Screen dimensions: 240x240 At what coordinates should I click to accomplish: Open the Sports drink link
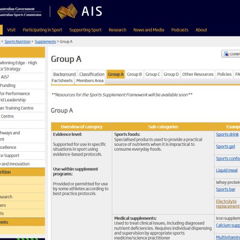[227, 134]
